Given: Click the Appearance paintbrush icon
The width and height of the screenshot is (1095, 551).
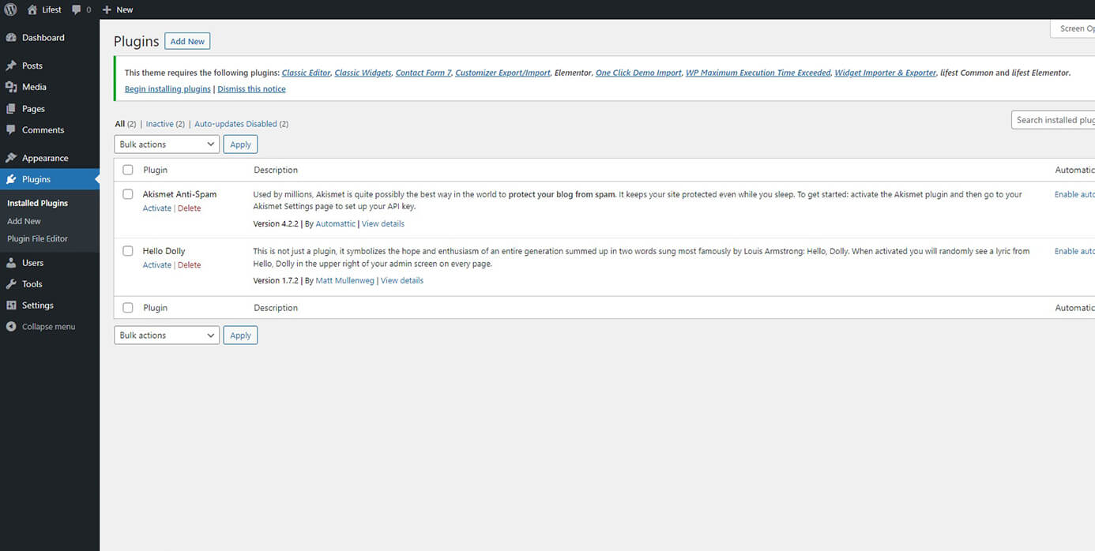Looking at the screenshot, I should point(11,158).
